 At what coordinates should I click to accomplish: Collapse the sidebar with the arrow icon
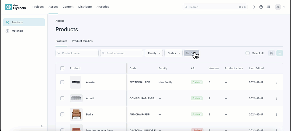click(x=42, y=126)
